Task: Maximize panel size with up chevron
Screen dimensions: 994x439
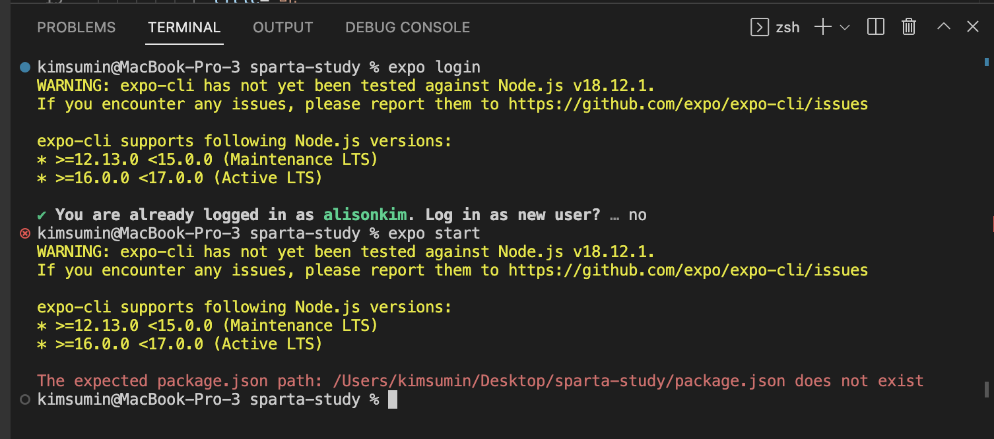Action: point(944,26)
